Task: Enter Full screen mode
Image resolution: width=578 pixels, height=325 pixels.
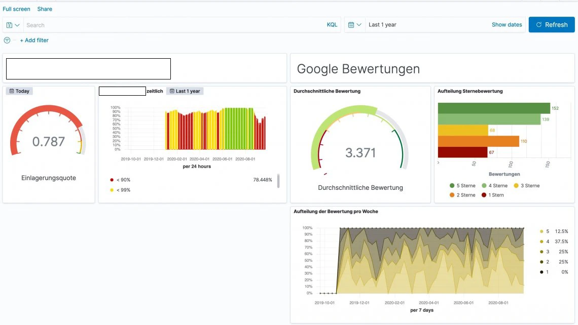Action: pos(16,9)
